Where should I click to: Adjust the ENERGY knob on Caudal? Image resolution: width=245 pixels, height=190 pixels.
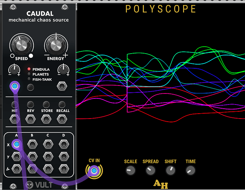[56, 45]
